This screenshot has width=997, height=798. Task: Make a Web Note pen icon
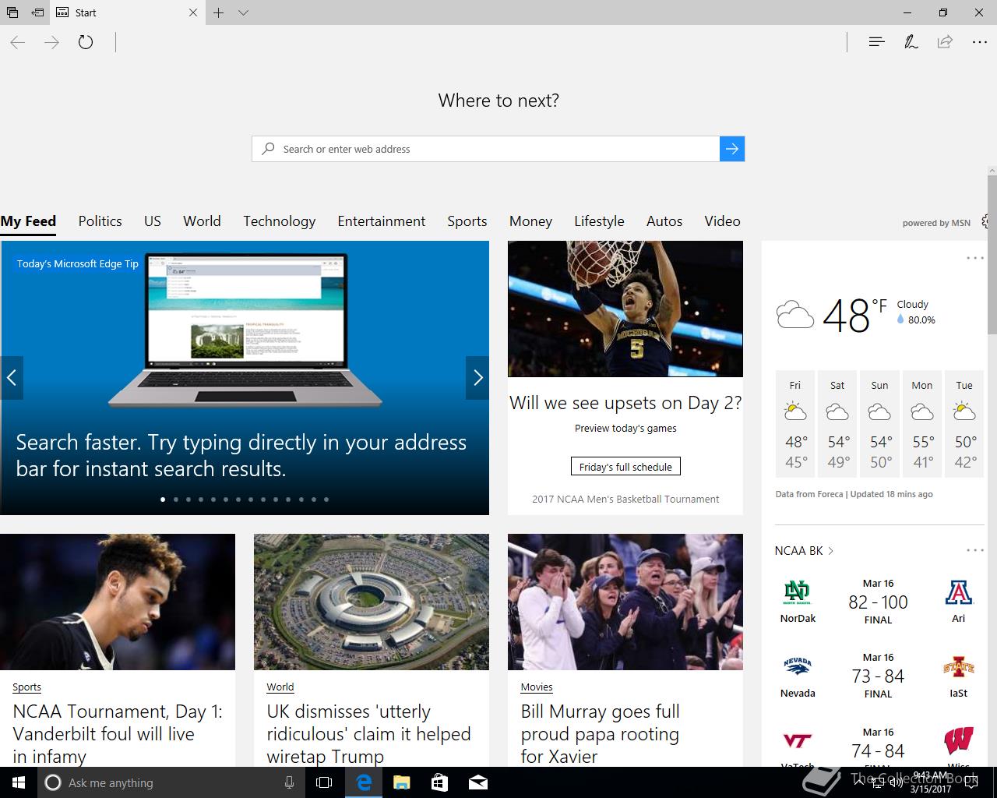point(911,42)
